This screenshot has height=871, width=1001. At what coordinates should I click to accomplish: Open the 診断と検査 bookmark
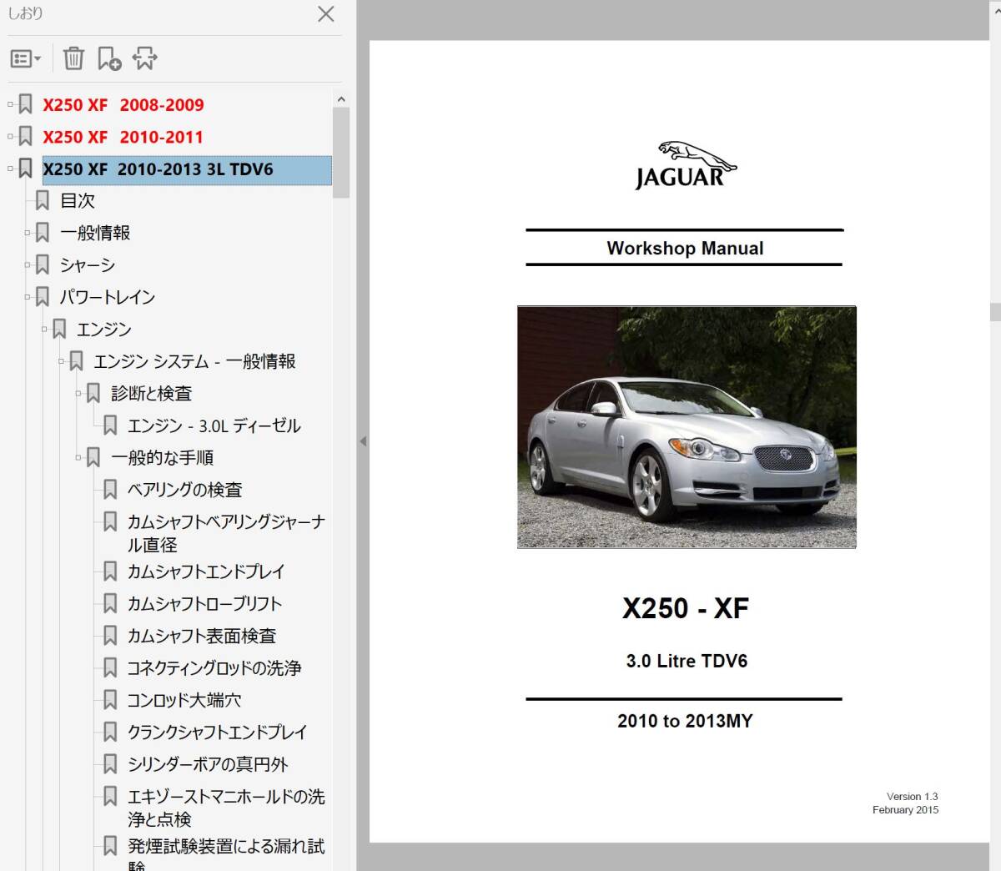coord(152,394)
